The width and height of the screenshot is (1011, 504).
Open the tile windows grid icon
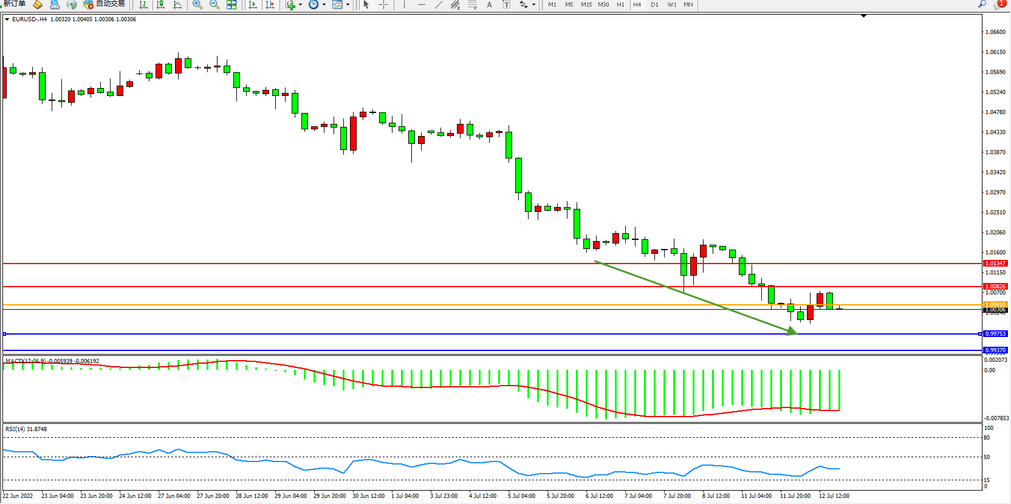(x=231, y=4)
